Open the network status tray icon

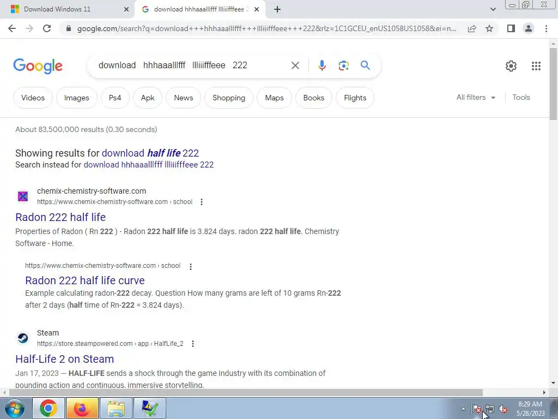coord(490,409)
